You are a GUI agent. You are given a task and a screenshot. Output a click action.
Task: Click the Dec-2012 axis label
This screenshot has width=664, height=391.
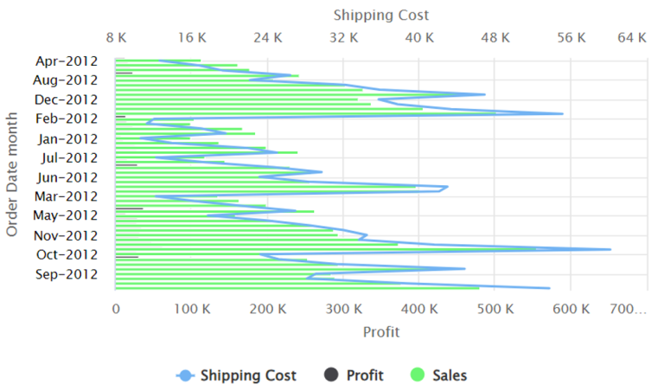(66, 99)
